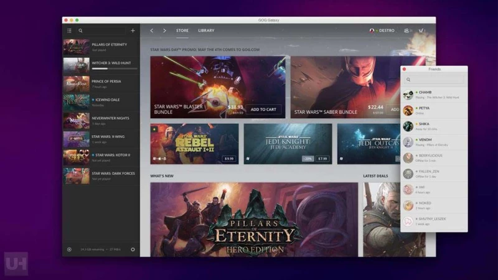Viewport: 498px width, 280px height.
Task: Click the DESTRO user avatar
Action: (x=372, y=30)
